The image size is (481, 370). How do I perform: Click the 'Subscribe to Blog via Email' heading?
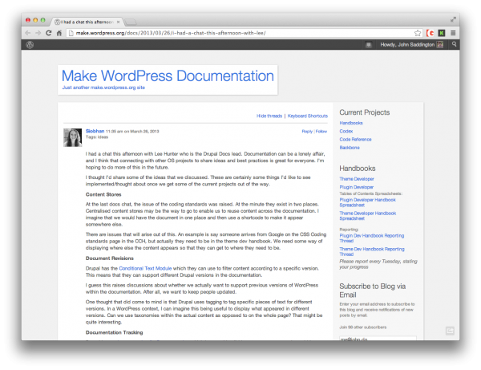tap(373, 291)
